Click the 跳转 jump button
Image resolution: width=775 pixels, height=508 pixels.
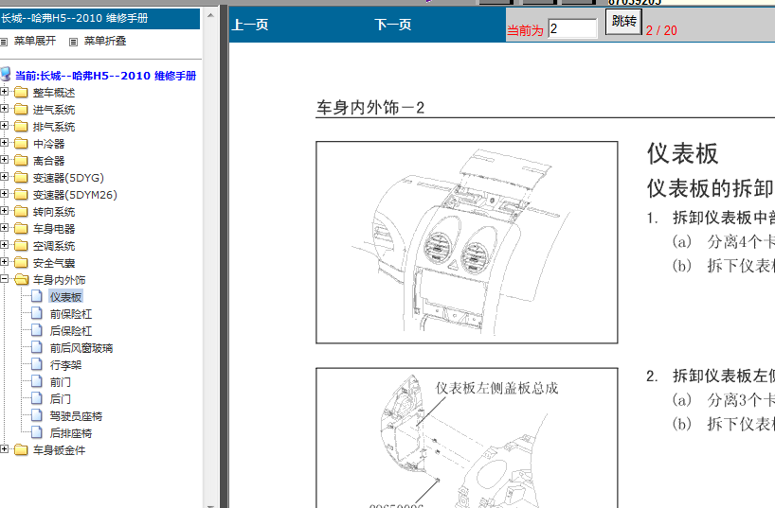tap(623, 22)
